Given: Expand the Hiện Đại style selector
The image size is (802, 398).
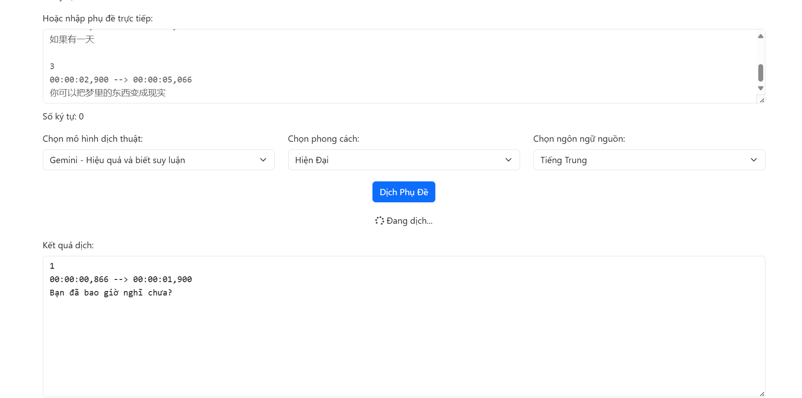Looking at the screenshot, I should coord(404,160).
